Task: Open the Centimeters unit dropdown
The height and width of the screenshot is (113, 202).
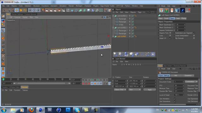Action: (x=191, y=82)
